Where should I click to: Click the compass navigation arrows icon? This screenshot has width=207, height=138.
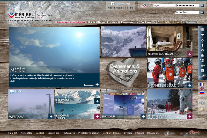pyautogui.click(x=202, y=40)
